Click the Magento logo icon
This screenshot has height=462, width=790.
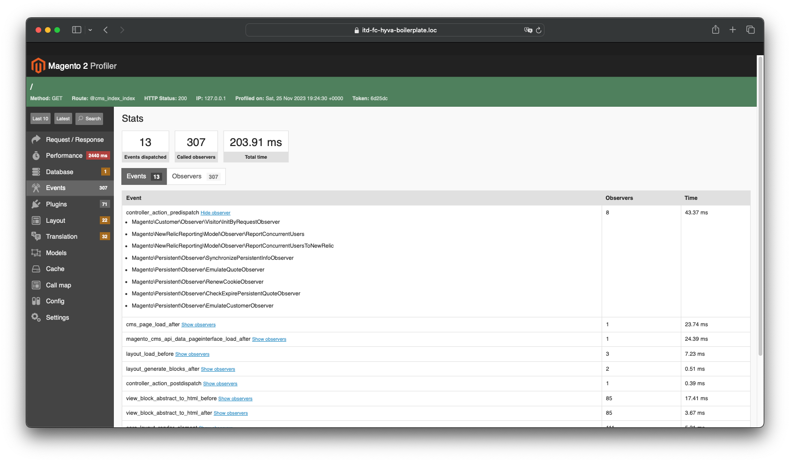click(38, 66)
